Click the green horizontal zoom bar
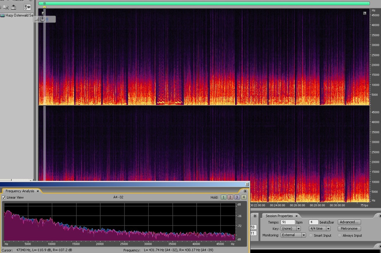This screenshot has width=381, height=253. click(x=204, y=3)
